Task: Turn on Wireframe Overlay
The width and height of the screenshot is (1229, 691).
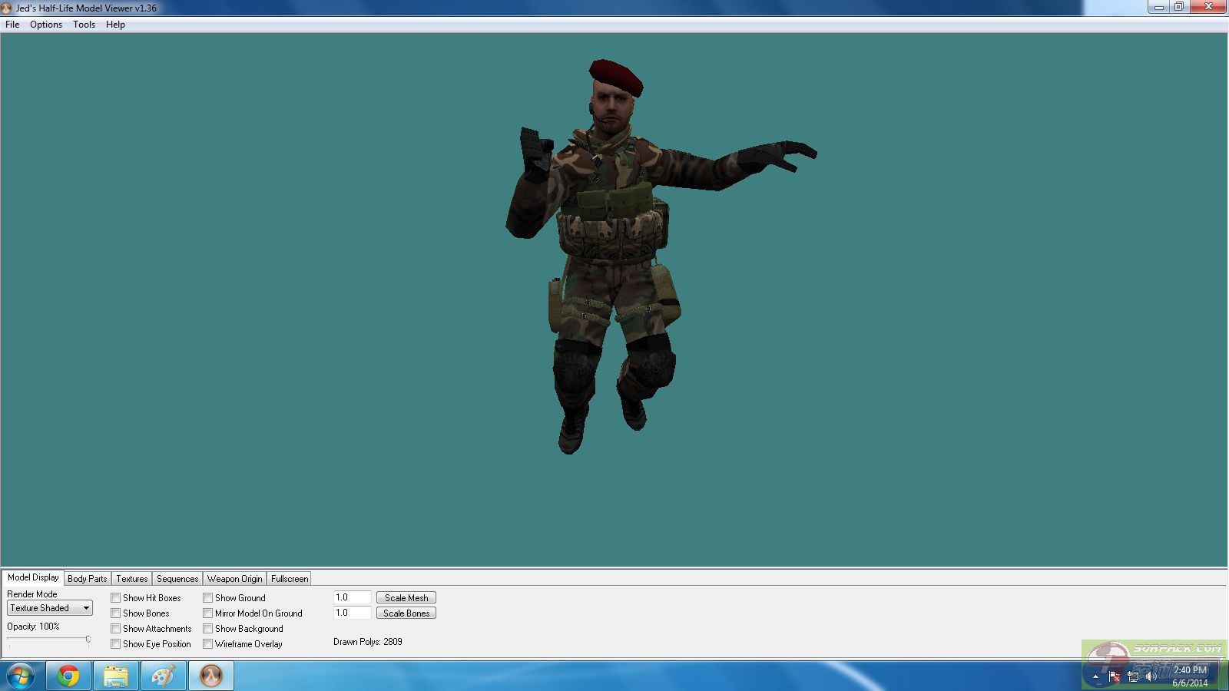Action: tap(208, 644)
